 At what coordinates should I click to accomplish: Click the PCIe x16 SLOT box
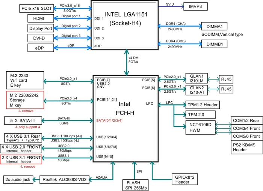click(36, 9)
